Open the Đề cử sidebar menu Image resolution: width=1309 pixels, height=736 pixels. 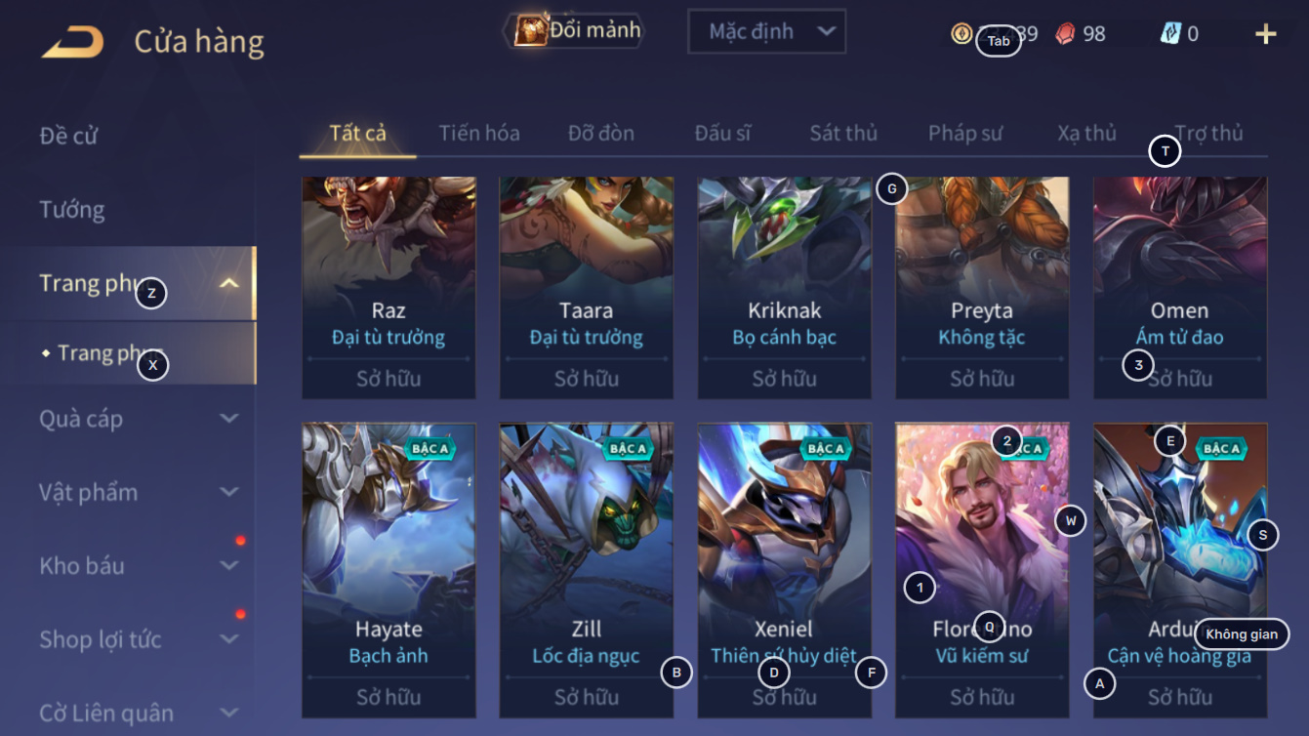[x=68, y=136]
